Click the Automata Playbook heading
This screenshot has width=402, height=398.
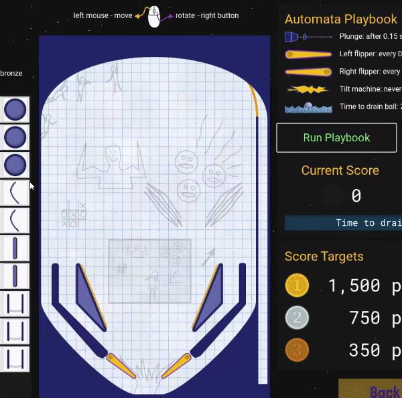pyautogui.click(x=341, y=19)
